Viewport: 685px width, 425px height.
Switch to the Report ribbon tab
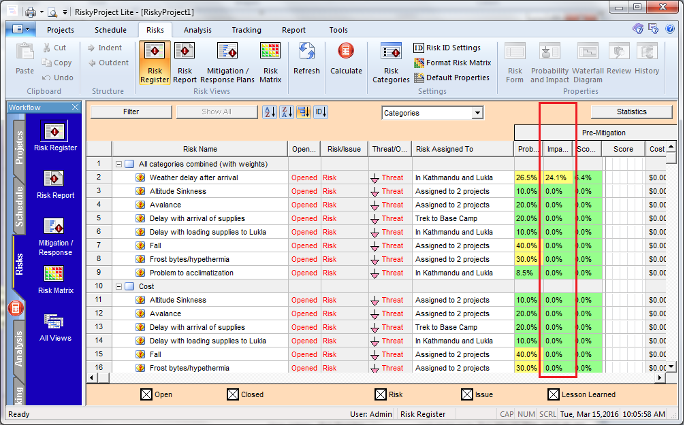293,30
